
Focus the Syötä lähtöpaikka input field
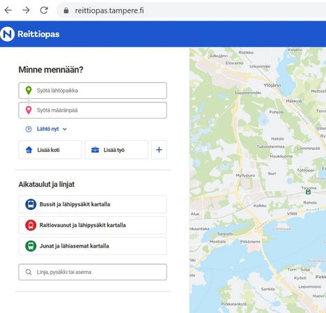[x=93, y=91]
